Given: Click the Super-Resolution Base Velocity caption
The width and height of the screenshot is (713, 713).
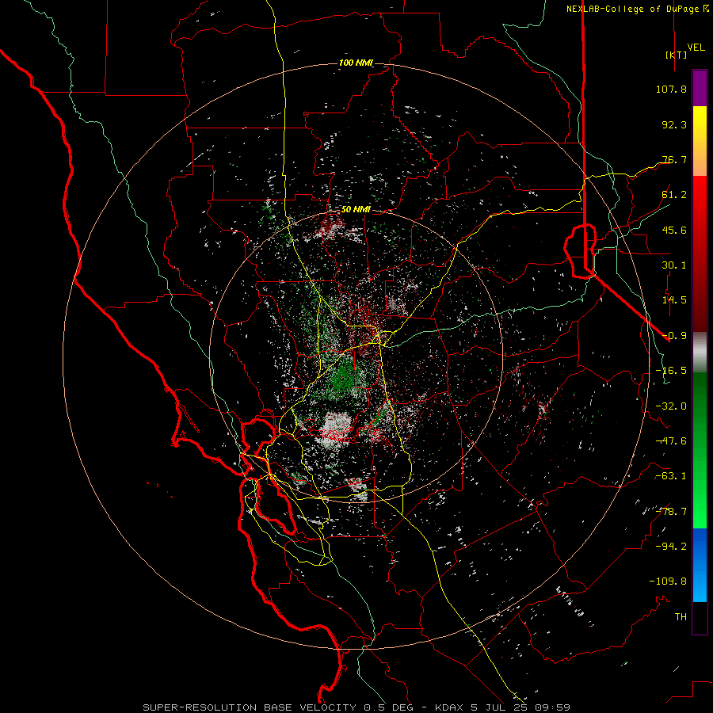Looking at the screenshot, I should click(x=356, y=707).
